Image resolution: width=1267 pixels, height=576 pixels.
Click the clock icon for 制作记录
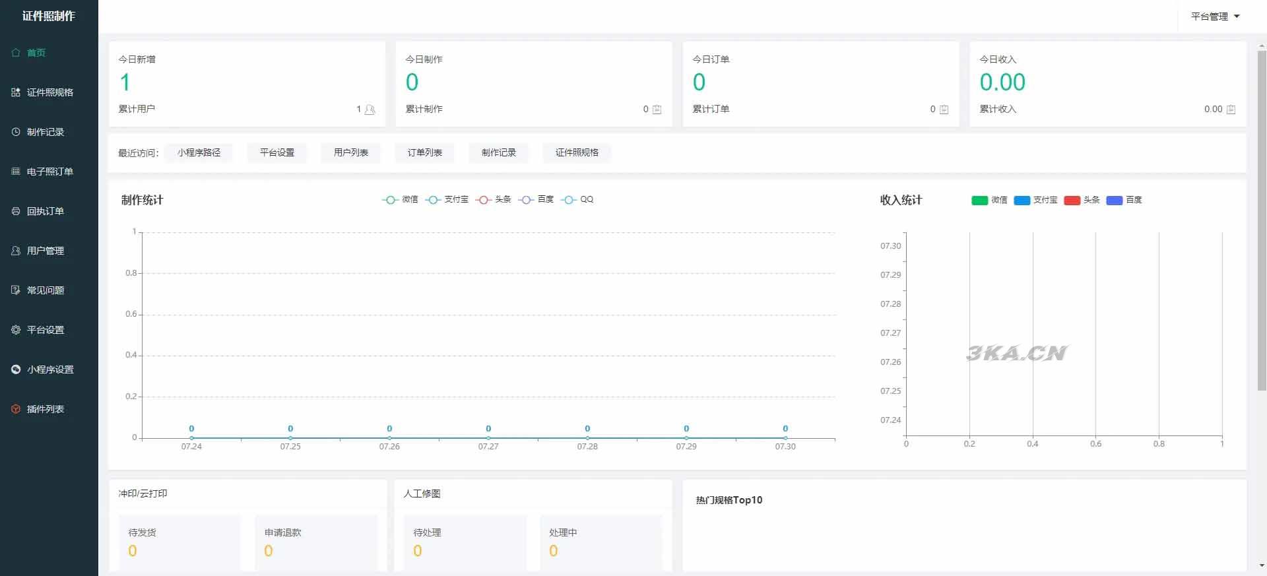tap(16, 132)
